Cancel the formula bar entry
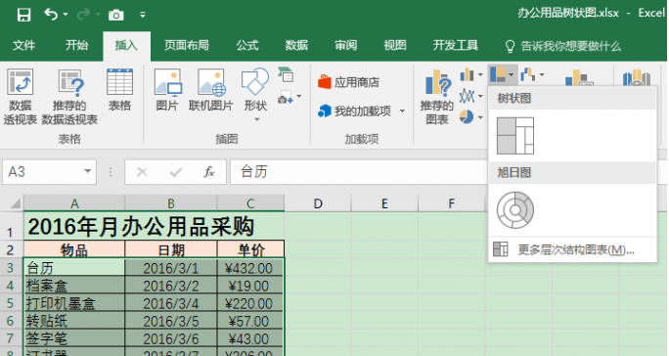 click(x=142, y=172)
